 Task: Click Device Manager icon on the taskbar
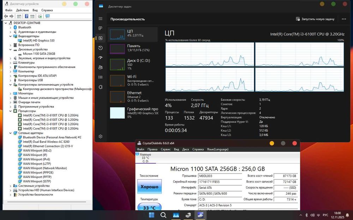[188, 215]
